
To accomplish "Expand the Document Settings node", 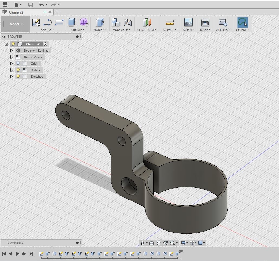I will [x=11, y=51].
